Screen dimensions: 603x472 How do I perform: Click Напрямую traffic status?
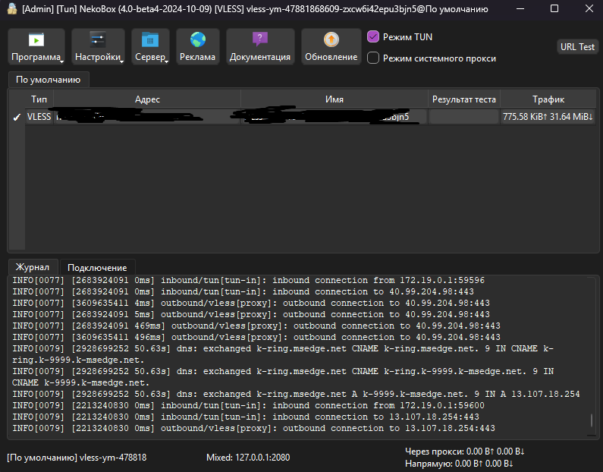pos(459,464)
